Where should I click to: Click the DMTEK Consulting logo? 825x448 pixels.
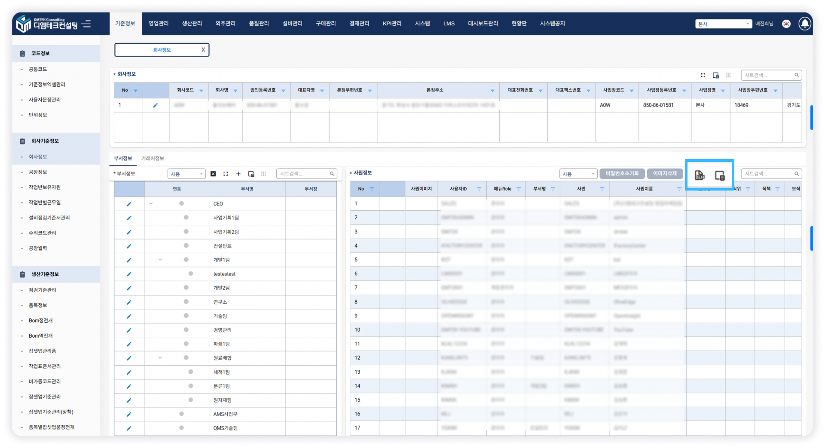[x=47, y=24]
